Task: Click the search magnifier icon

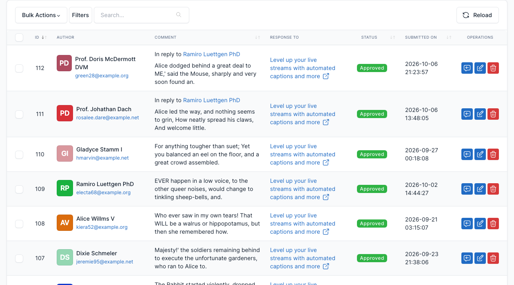Action: click(179, 15)
